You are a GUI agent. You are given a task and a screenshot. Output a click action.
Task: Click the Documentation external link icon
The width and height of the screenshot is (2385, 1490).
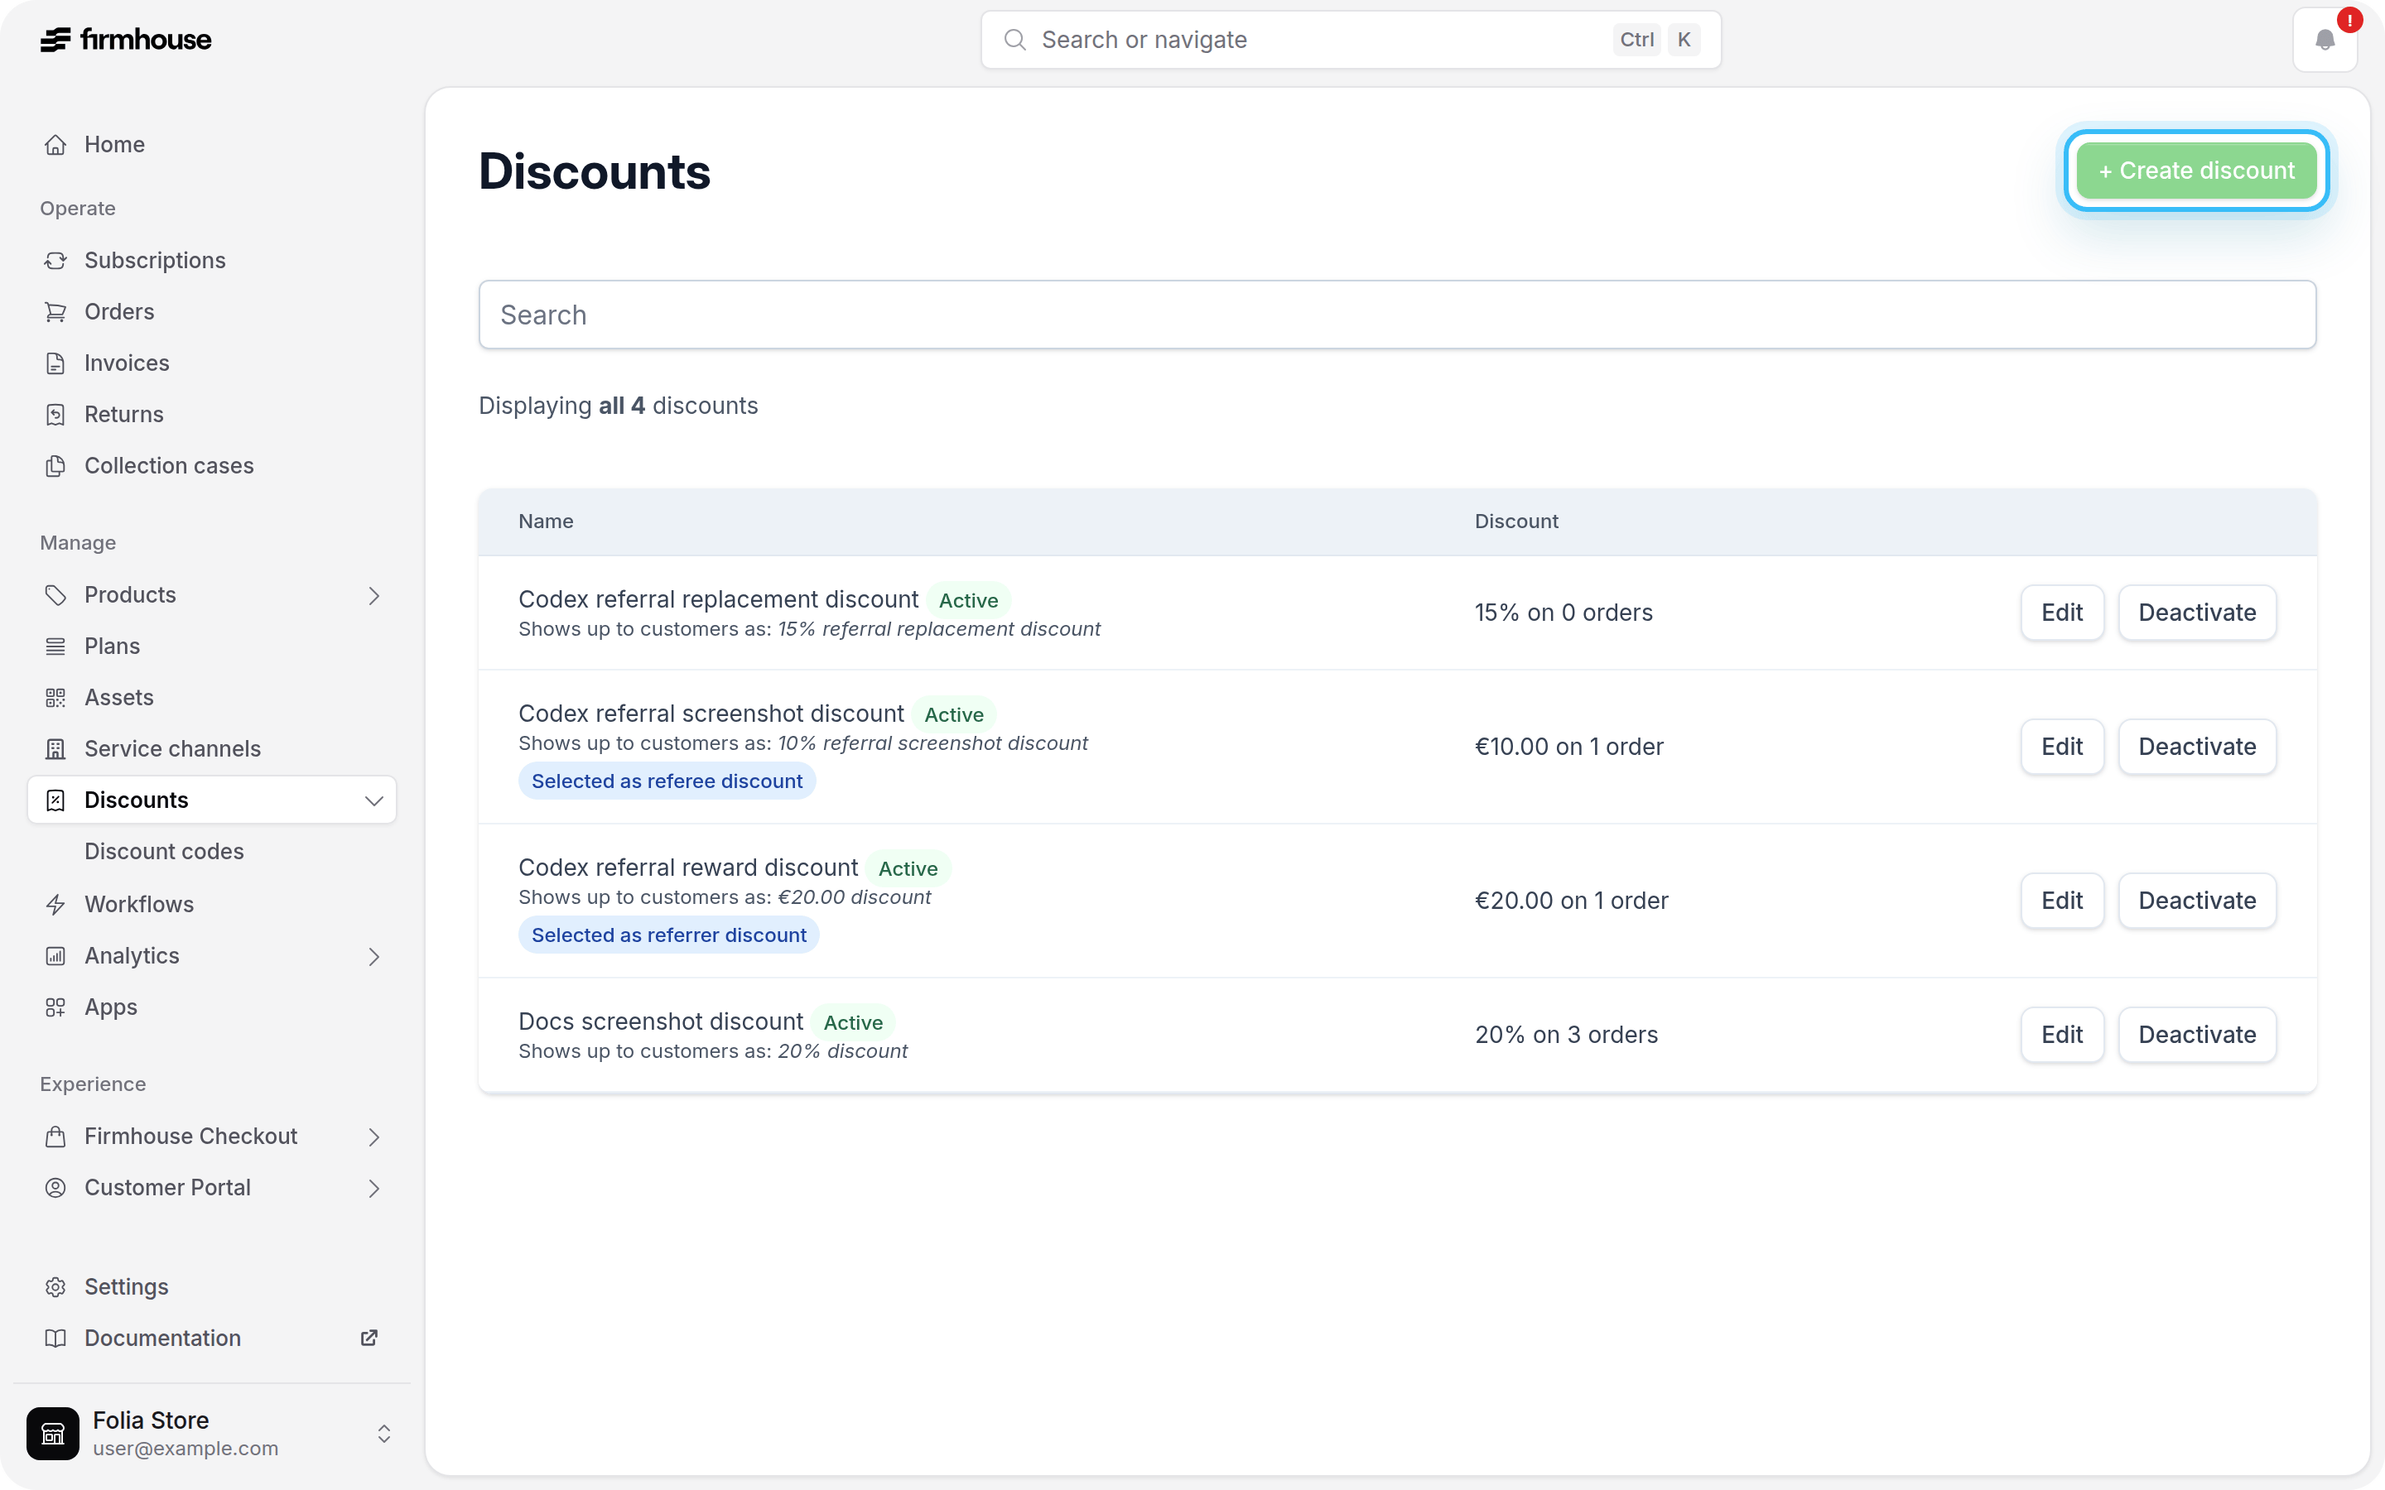click(x=369, y=1339)
